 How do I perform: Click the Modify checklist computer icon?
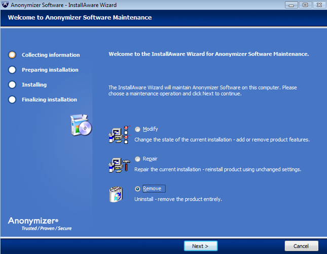pyautogui.click(x=119, y=134)
